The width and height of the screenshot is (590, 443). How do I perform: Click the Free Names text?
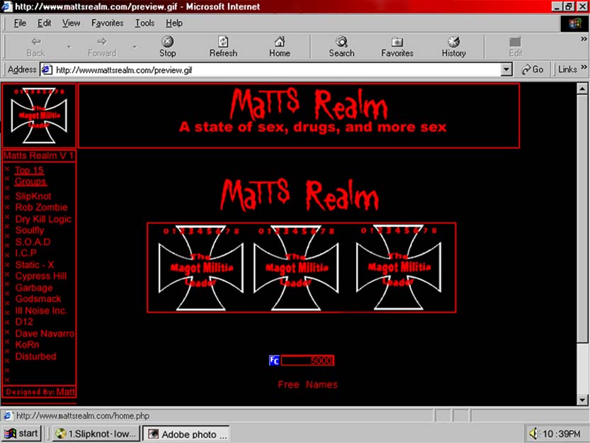click(x=307, y=385)
